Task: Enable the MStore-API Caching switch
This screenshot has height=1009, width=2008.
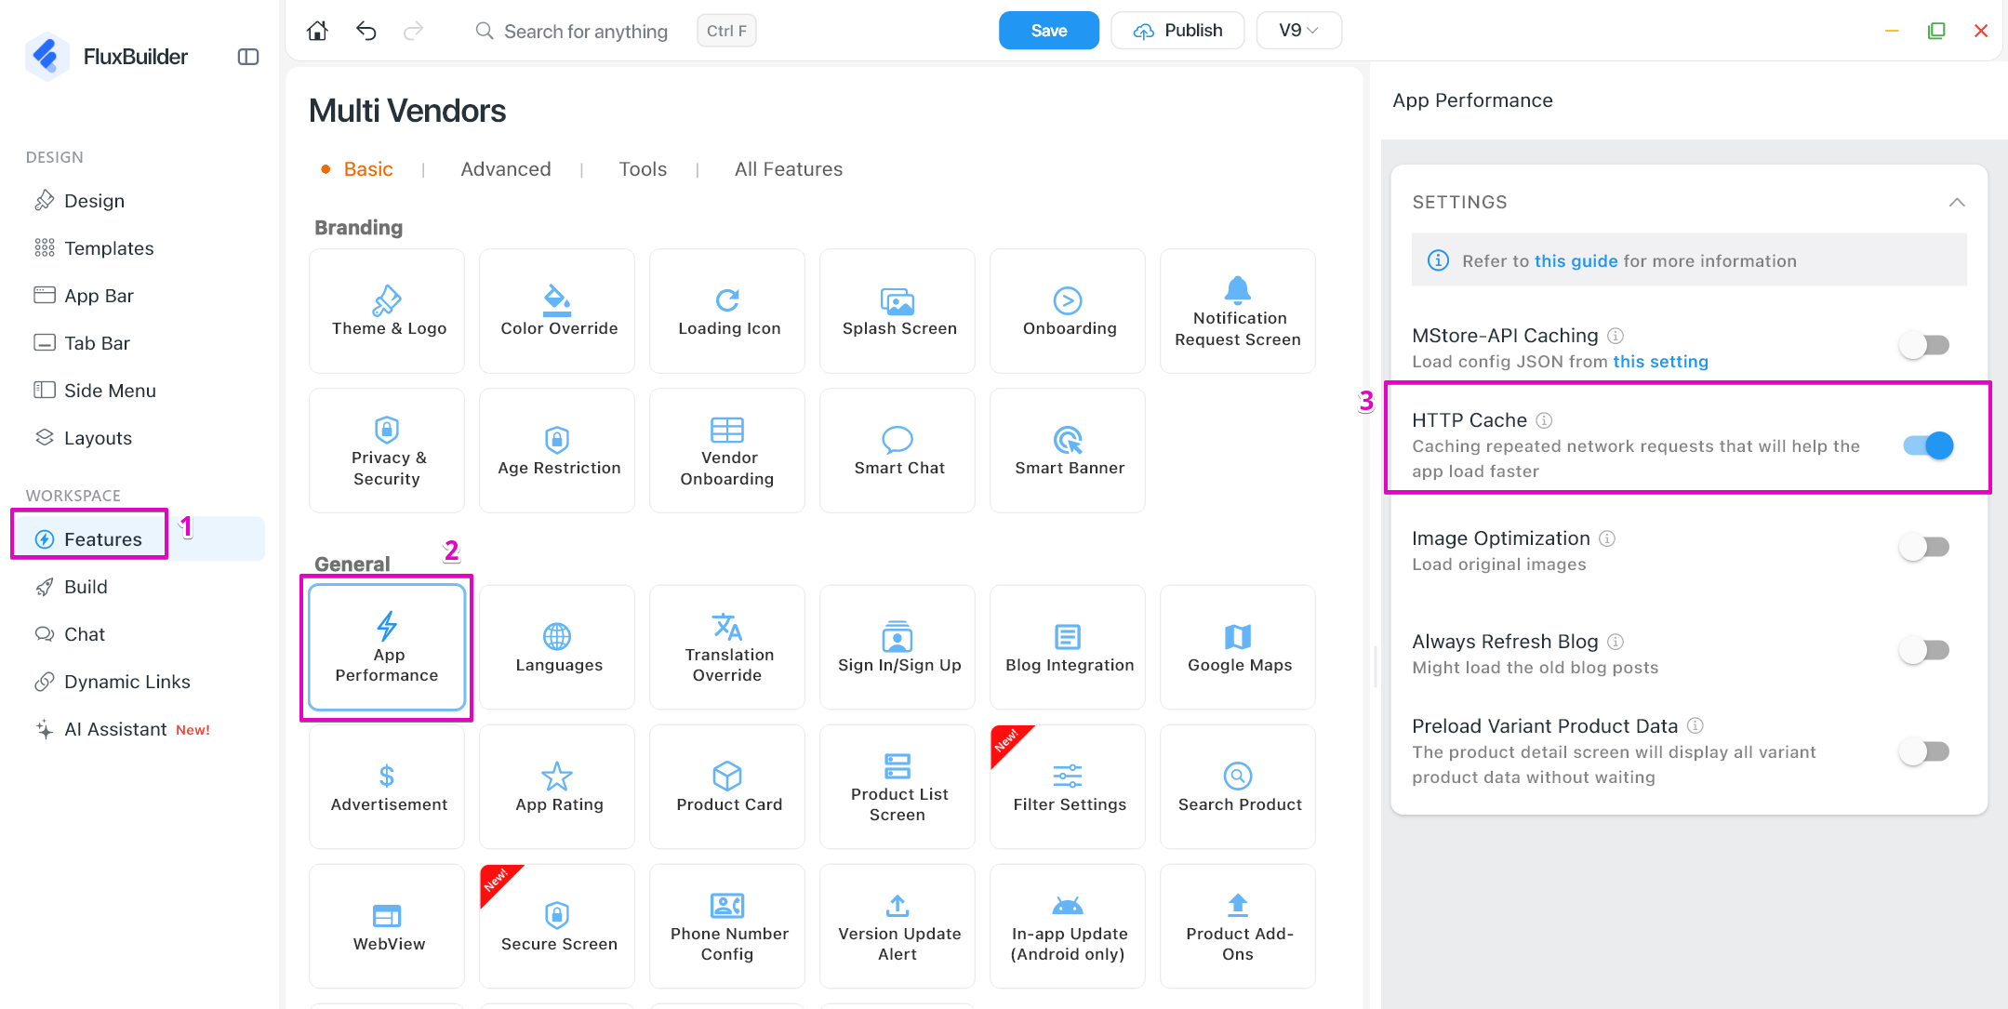Action: 1924,345
